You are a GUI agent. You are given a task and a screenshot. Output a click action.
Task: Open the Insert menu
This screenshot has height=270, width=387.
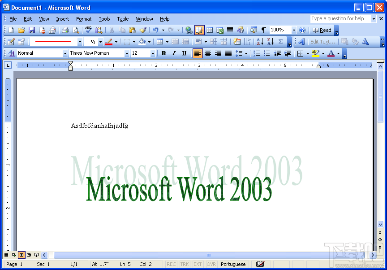tap(62, 19)
